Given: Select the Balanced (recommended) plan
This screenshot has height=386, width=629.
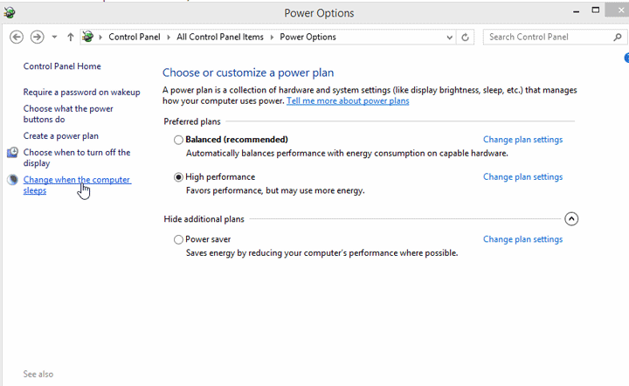Looking at the screenshot, I should [179, 140].
